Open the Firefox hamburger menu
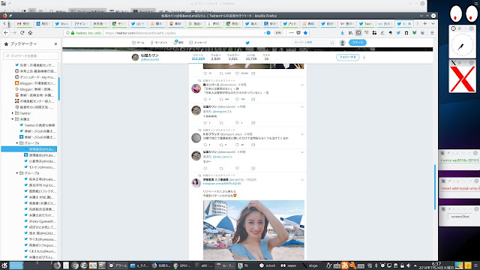 coord(432,33)
